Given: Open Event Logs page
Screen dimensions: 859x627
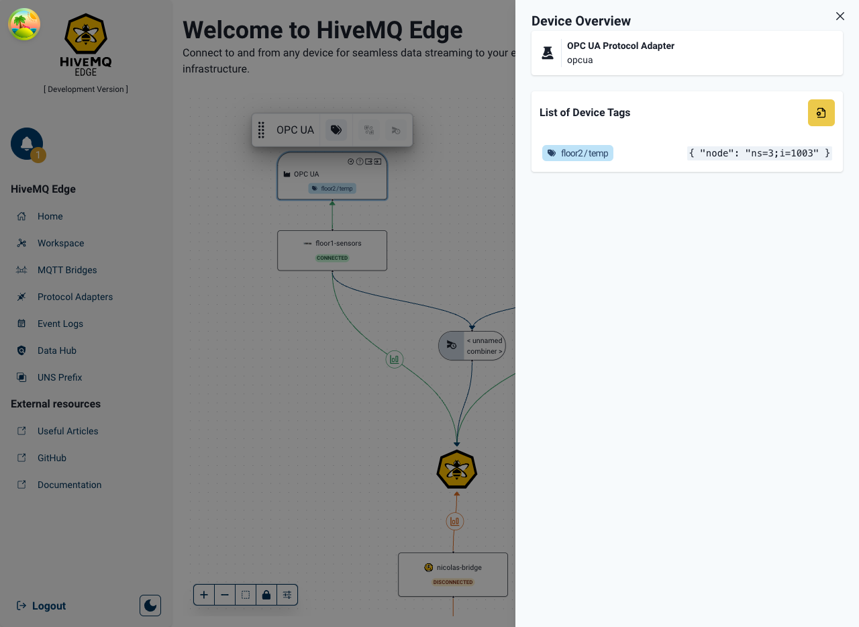Looking at the screenshot, I should 60,324.
